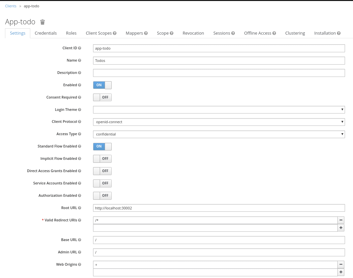
Task: Click into the Description text field
Action: click(x=219, y=73)
